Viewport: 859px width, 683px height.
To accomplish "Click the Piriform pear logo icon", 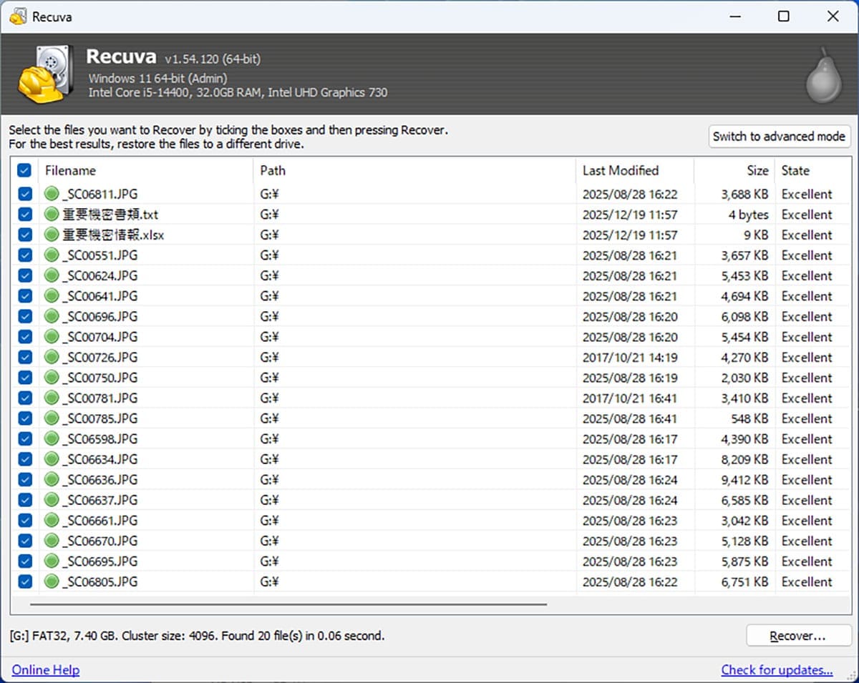I will [823, 77].
